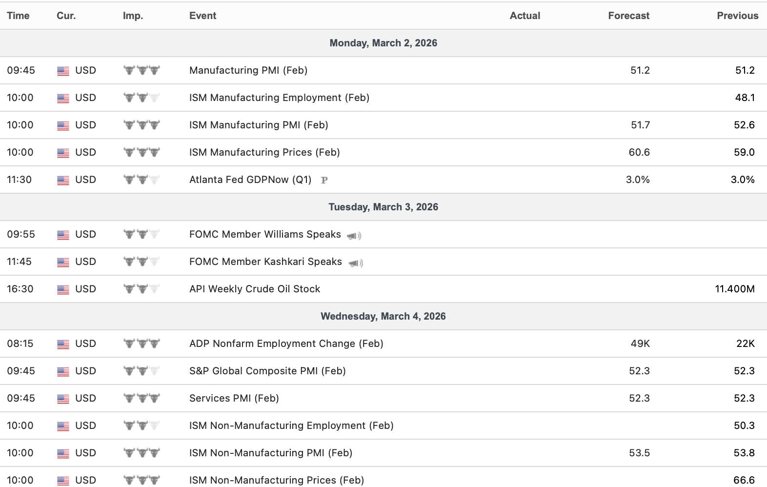Click the 11.400M previous value for API Crude
The width and height of the screenshot is (767, 487).
tap(734, 289)
